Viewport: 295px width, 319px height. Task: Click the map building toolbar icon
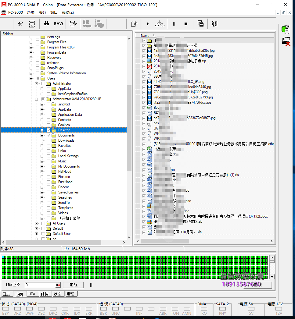tap(160, 24)
